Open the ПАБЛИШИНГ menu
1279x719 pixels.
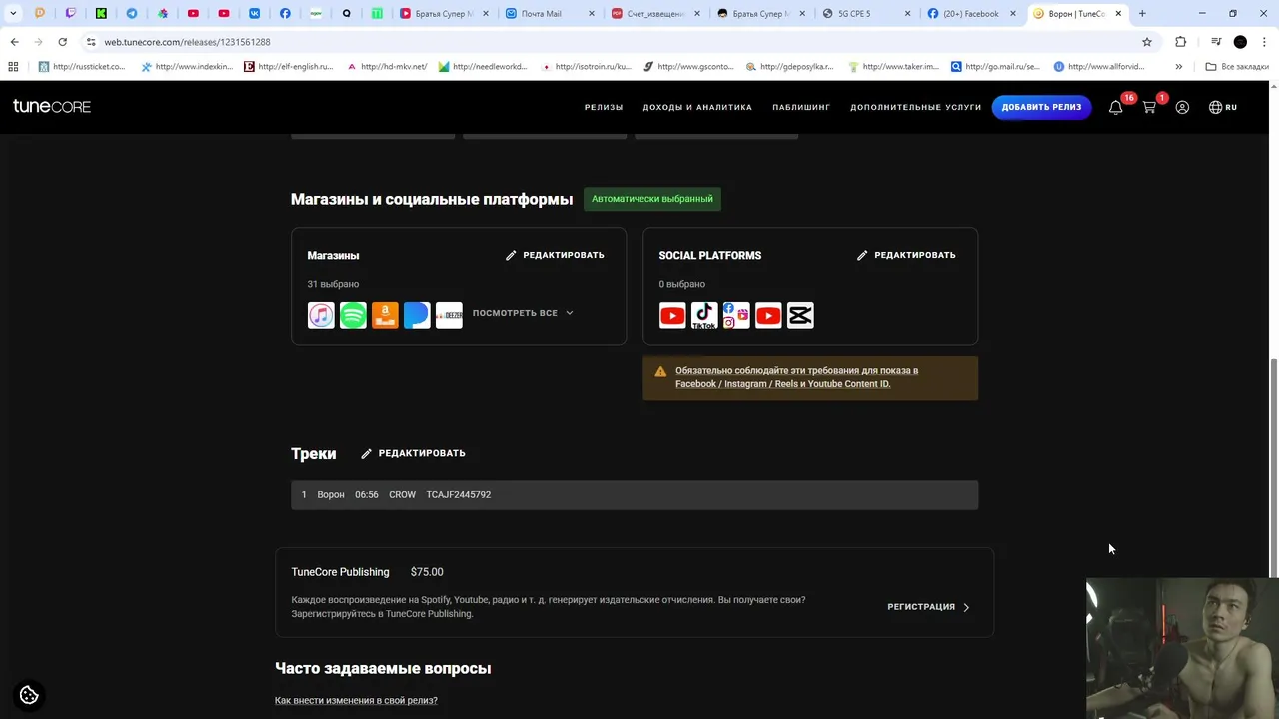801,107
